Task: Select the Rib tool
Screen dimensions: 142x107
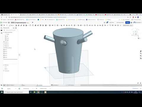Action: click(x=38, y=25)
